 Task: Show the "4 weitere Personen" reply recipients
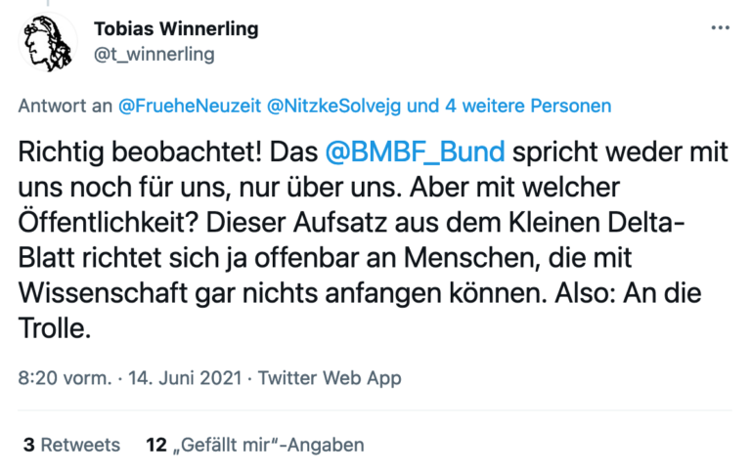pyautogui.click(x=529, y=106)
